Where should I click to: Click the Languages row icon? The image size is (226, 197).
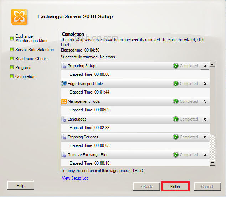click(x=64, y=119)
